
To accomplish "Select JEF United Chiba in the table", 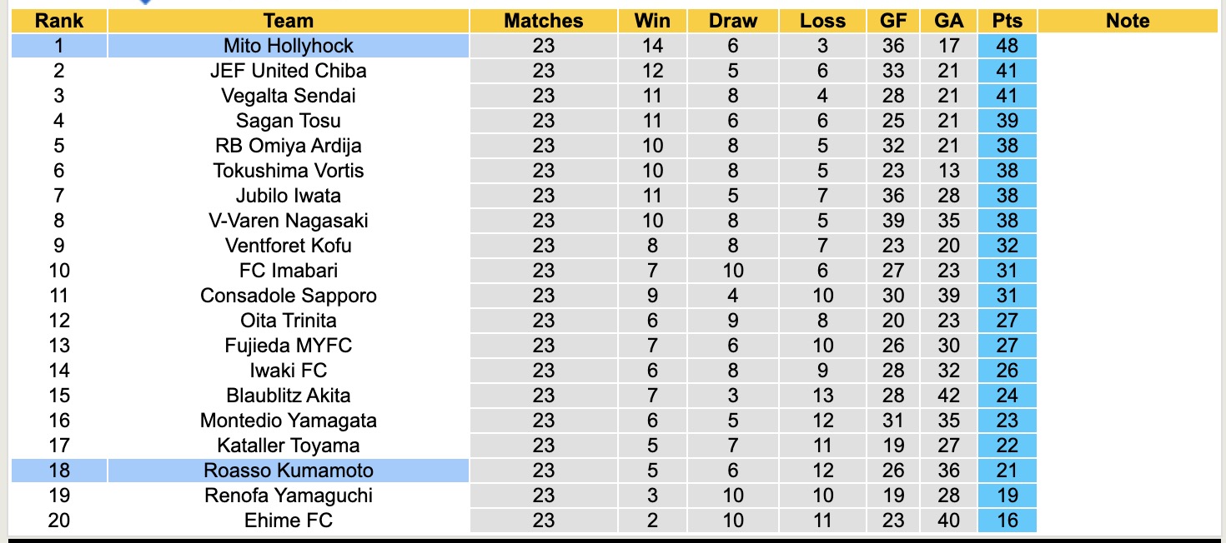I will [x=289, y=71].
